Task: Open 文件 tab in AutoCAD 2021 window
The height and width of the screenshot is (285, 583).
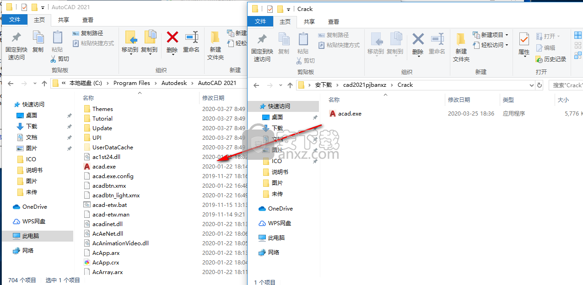Action: pyautogui.click(x=15, y=20)
